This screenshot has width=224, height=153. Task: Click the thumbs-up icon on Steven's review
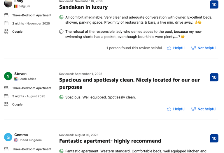(x=169, y=109)
